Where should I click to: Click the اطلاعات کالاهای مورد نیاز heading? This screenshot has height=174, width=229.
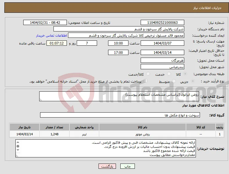tap(203, 105)
